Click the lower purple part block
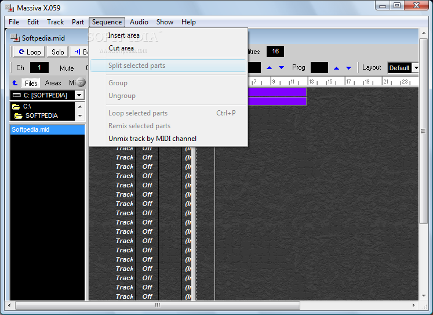This screenshot has width=433, height=315. 277,101
